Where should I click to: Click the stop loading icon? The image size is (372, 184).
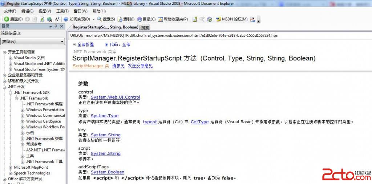[35, 19]
